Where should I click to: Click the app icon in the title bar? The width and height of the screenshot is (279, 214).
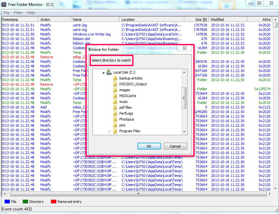(x=4, y=4)
